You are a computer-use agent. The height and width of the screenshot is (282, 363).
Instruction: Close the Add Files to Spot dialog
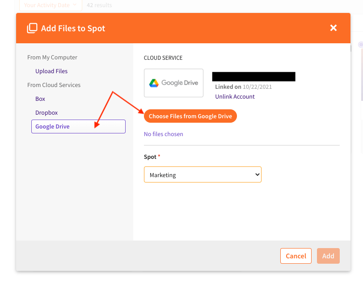pos(333,28)
